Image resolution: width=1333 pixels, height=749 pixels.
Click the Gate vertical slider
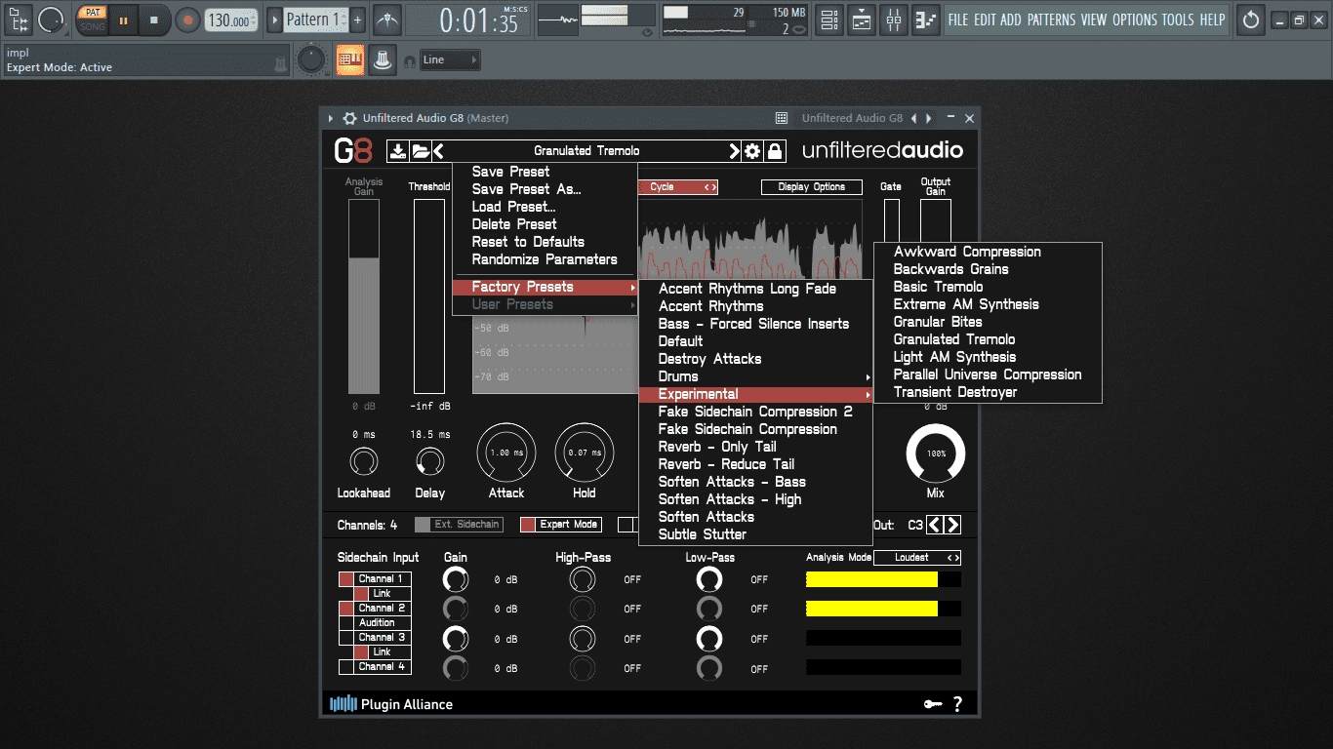[892, 219]
